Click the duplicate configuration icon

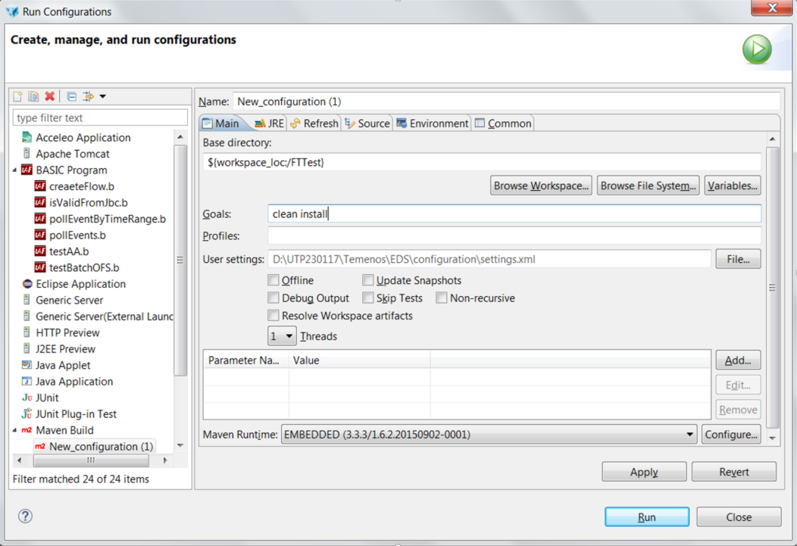click(x=33, y=96)
